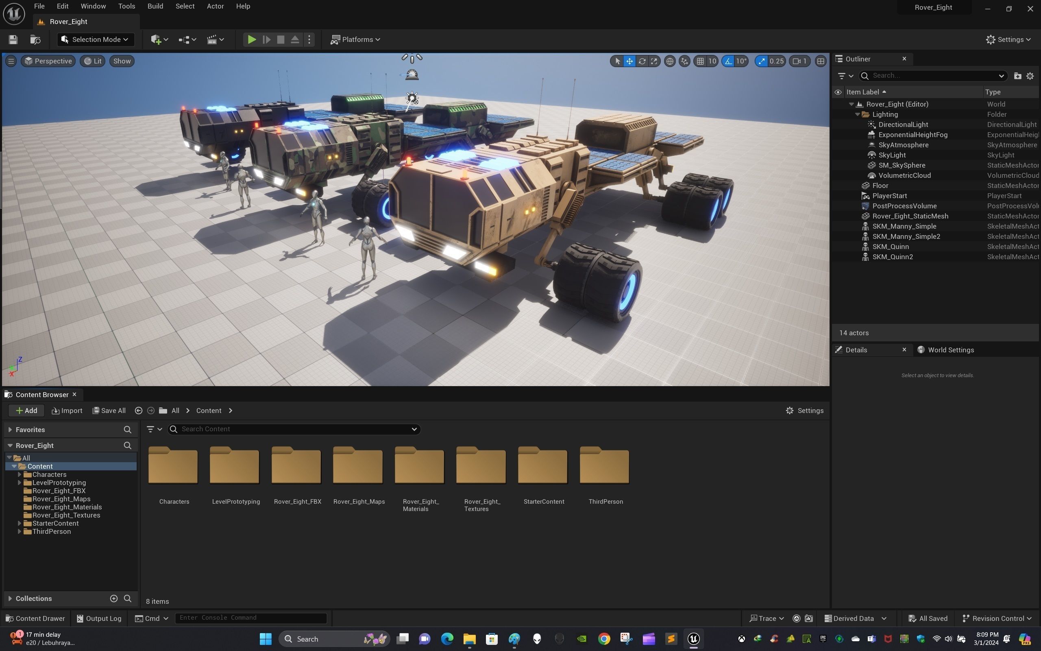Collapse the Lighting folder in Outliner
The width and height of the screenshot is (1041, 651).
point(857,114)
